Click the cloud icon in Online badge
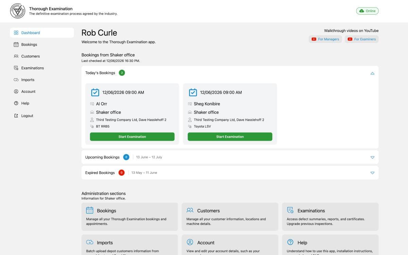 362,11
